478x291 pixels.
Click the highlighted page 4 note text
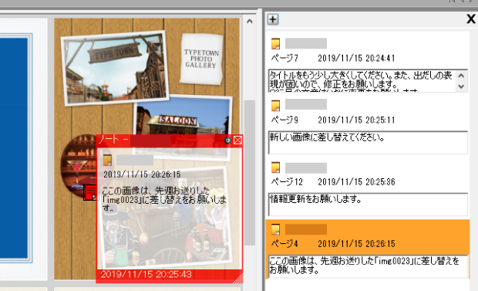tap(368, 266)
